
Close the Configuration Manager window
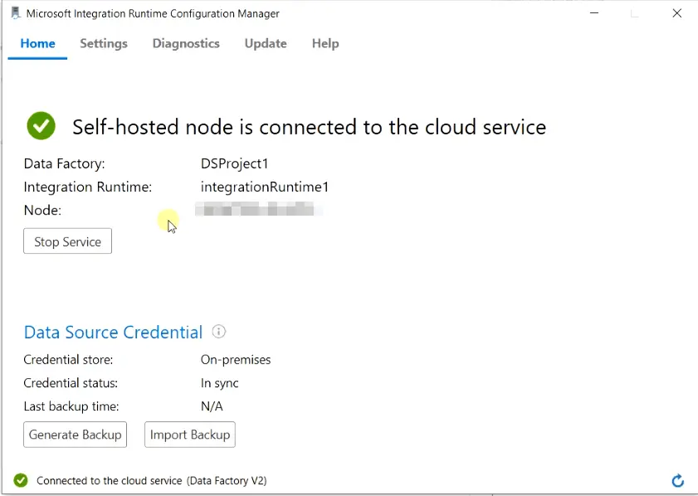click(677, 13)
